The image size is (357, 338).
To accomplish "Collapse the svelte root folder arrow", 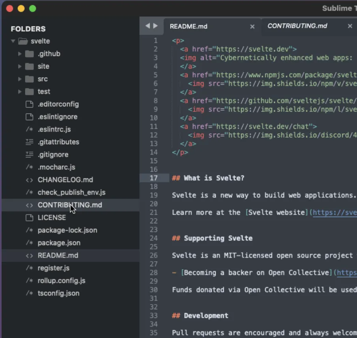I will [x=13, y=41].
